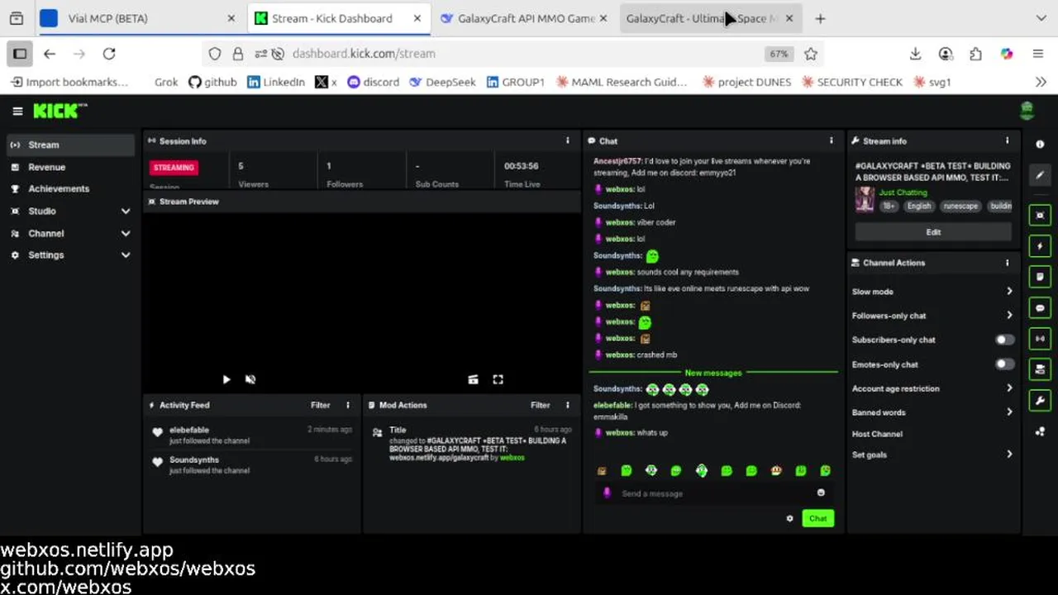Viewport: 1058px width, 595px height.
Task: Click the info icon in right sidebar
Action: pyautogui.click(x=1040, y=145)
